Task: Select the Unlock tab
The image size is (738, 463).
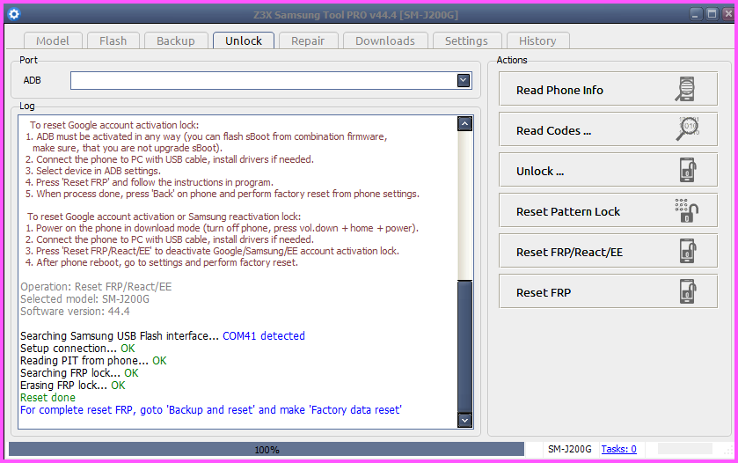Action: pos(244,40)
